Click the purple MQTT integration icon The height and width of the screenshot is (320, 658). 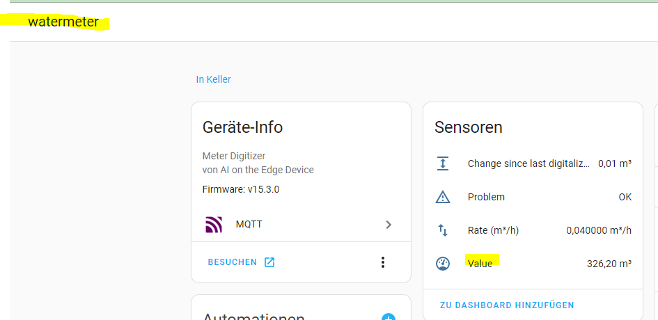tap(213, 224)
